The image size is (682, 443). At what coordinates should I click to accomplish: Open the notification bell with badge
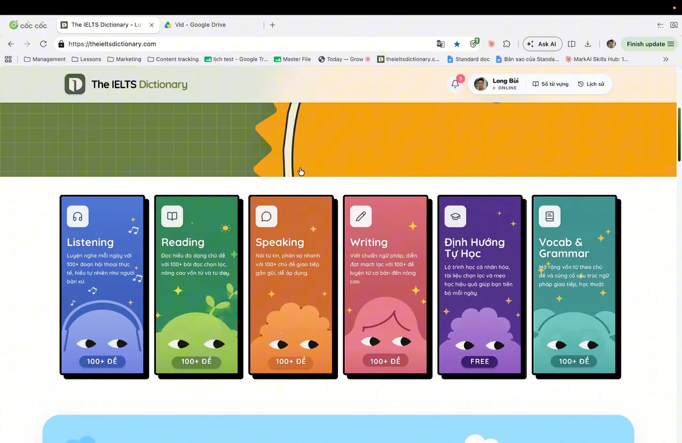pyautogui.click(x=456, y=84)
